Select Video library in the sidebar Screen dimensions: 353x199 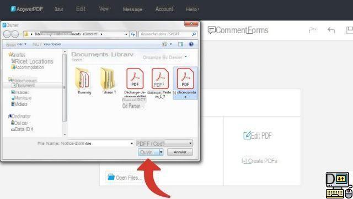click(19, 104)
